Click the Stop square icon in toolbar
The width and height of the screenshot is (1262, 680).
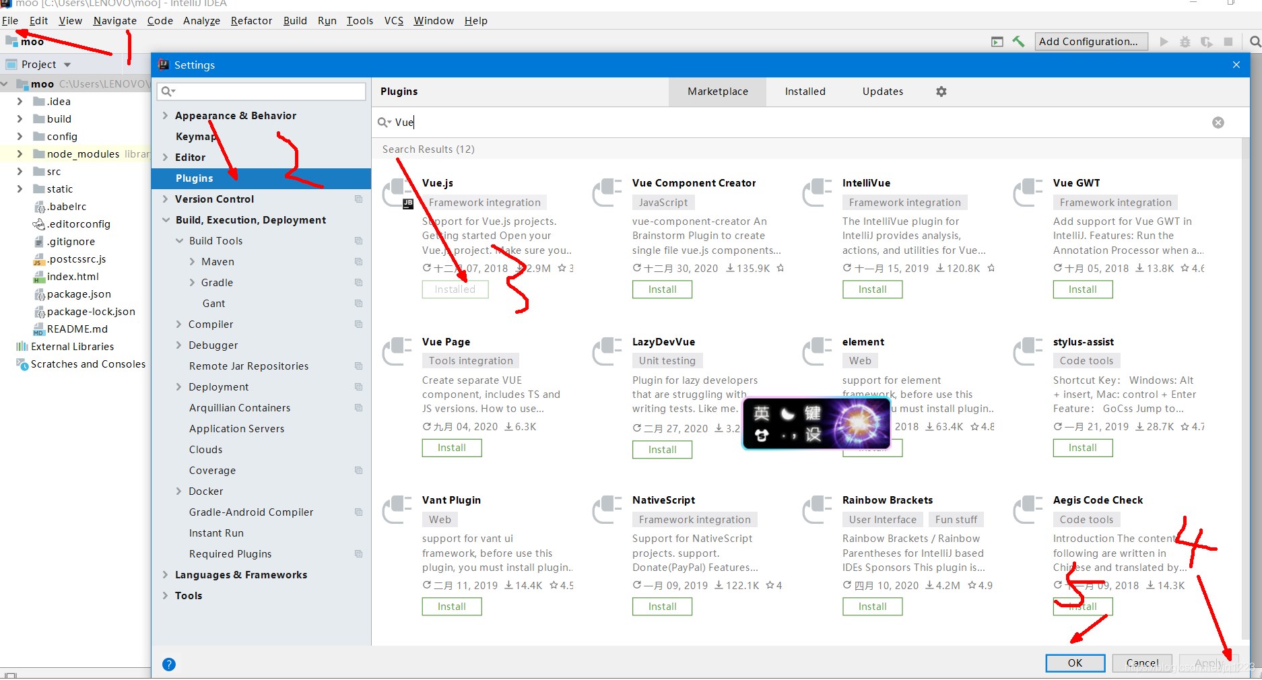coord(1228,42)
